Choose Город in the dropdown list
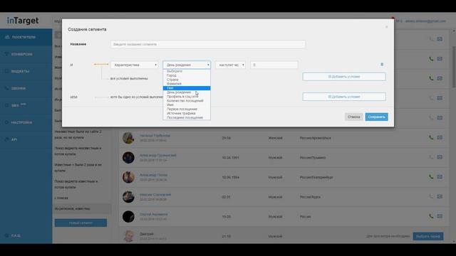This screenshot has height=256, width=456. click(x=187, y=75)
